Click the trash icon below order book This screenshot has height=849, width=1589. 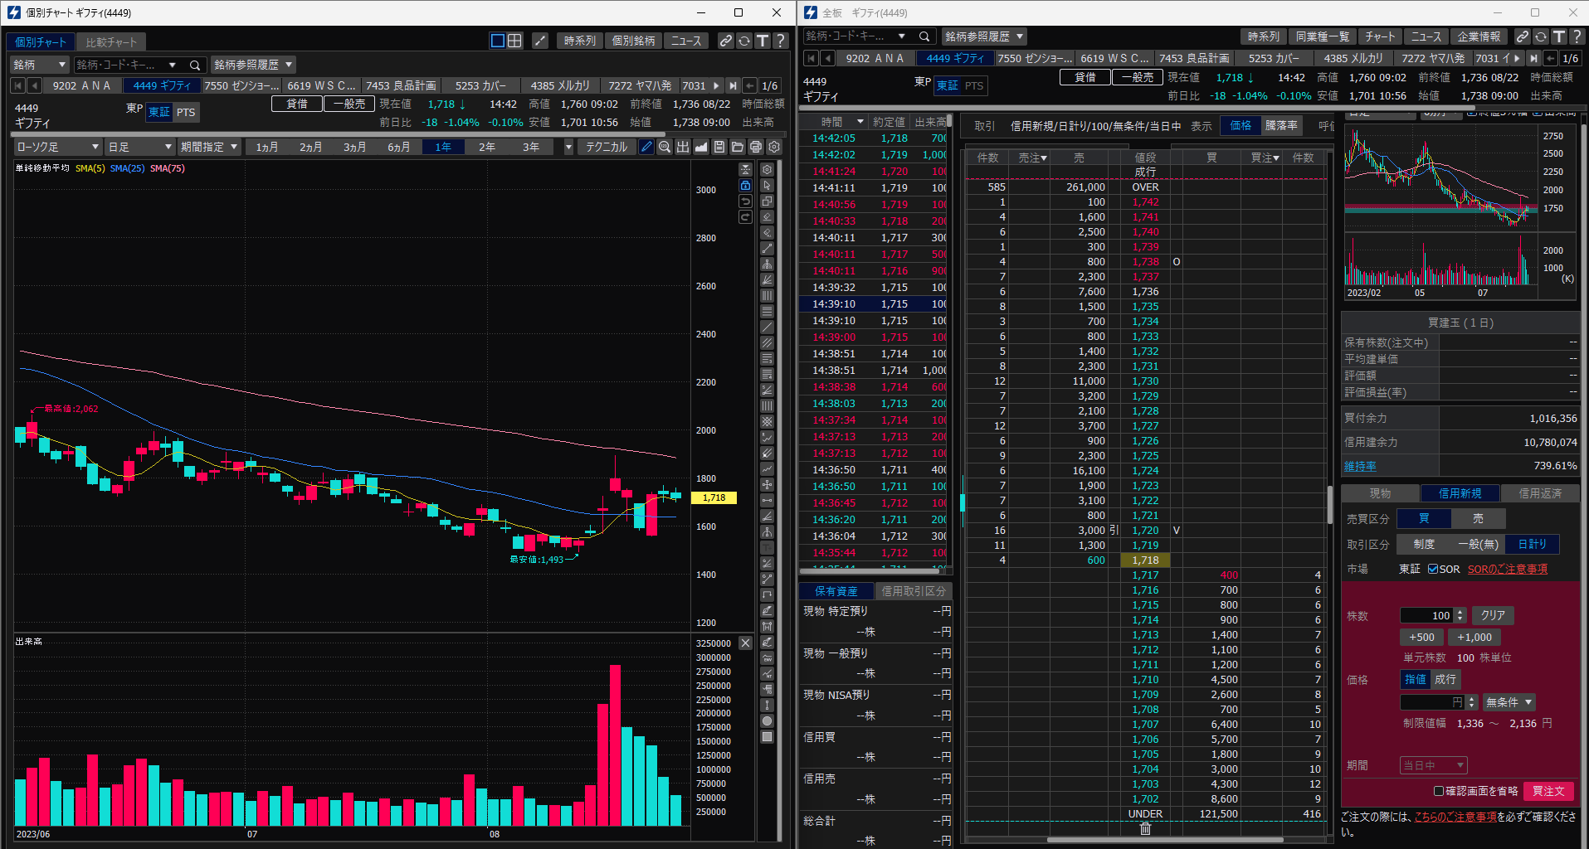click(x=1145, y=828)
